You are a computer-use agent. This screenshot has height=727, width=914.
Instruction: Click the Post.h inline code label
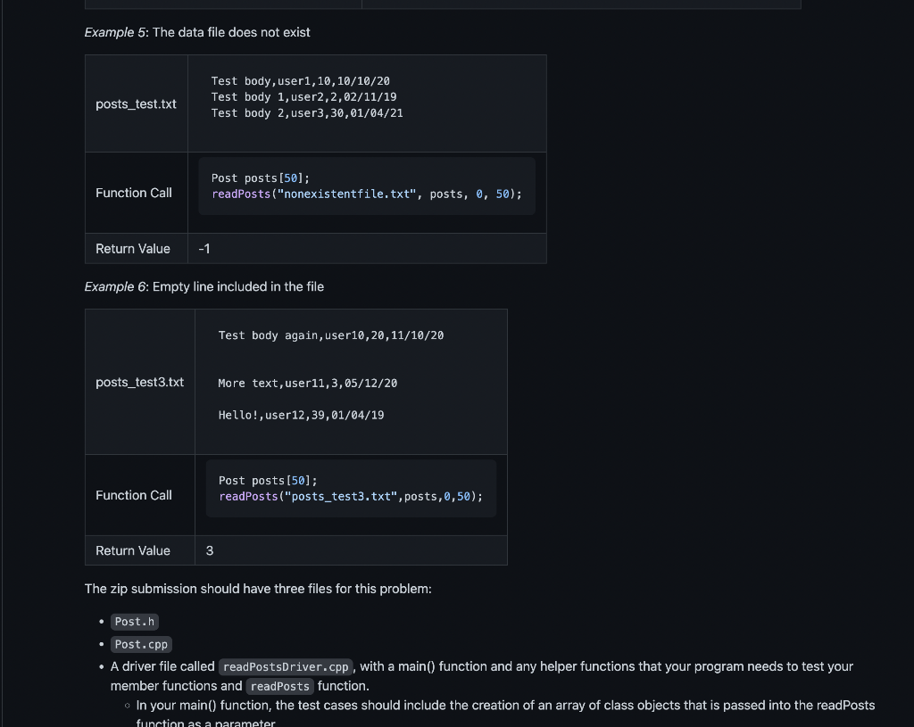point(135,622)
